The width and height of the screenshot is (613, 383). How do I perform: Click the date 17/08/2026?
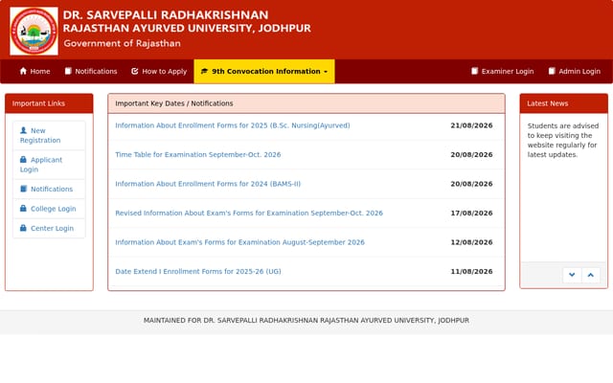[x=471, y=213]
